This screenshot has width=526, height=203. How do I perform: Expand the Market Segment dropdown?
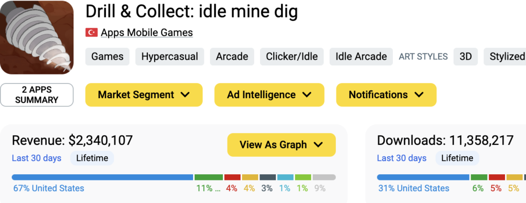tap(144, 95)
